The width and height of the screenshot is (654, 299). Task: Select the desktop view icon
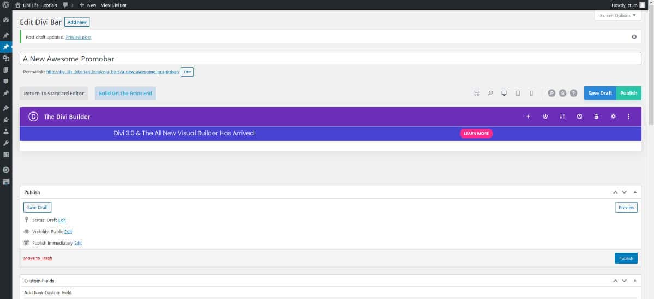[x=504, y=94]
